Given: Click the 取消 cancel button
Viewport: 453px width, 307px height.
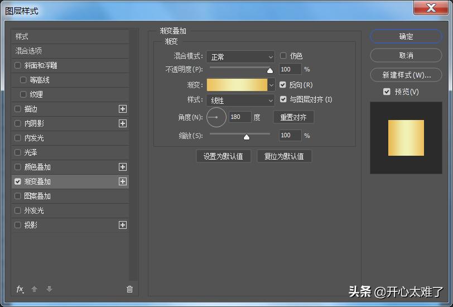Looking at the screenshot, I should pos(406,55).
